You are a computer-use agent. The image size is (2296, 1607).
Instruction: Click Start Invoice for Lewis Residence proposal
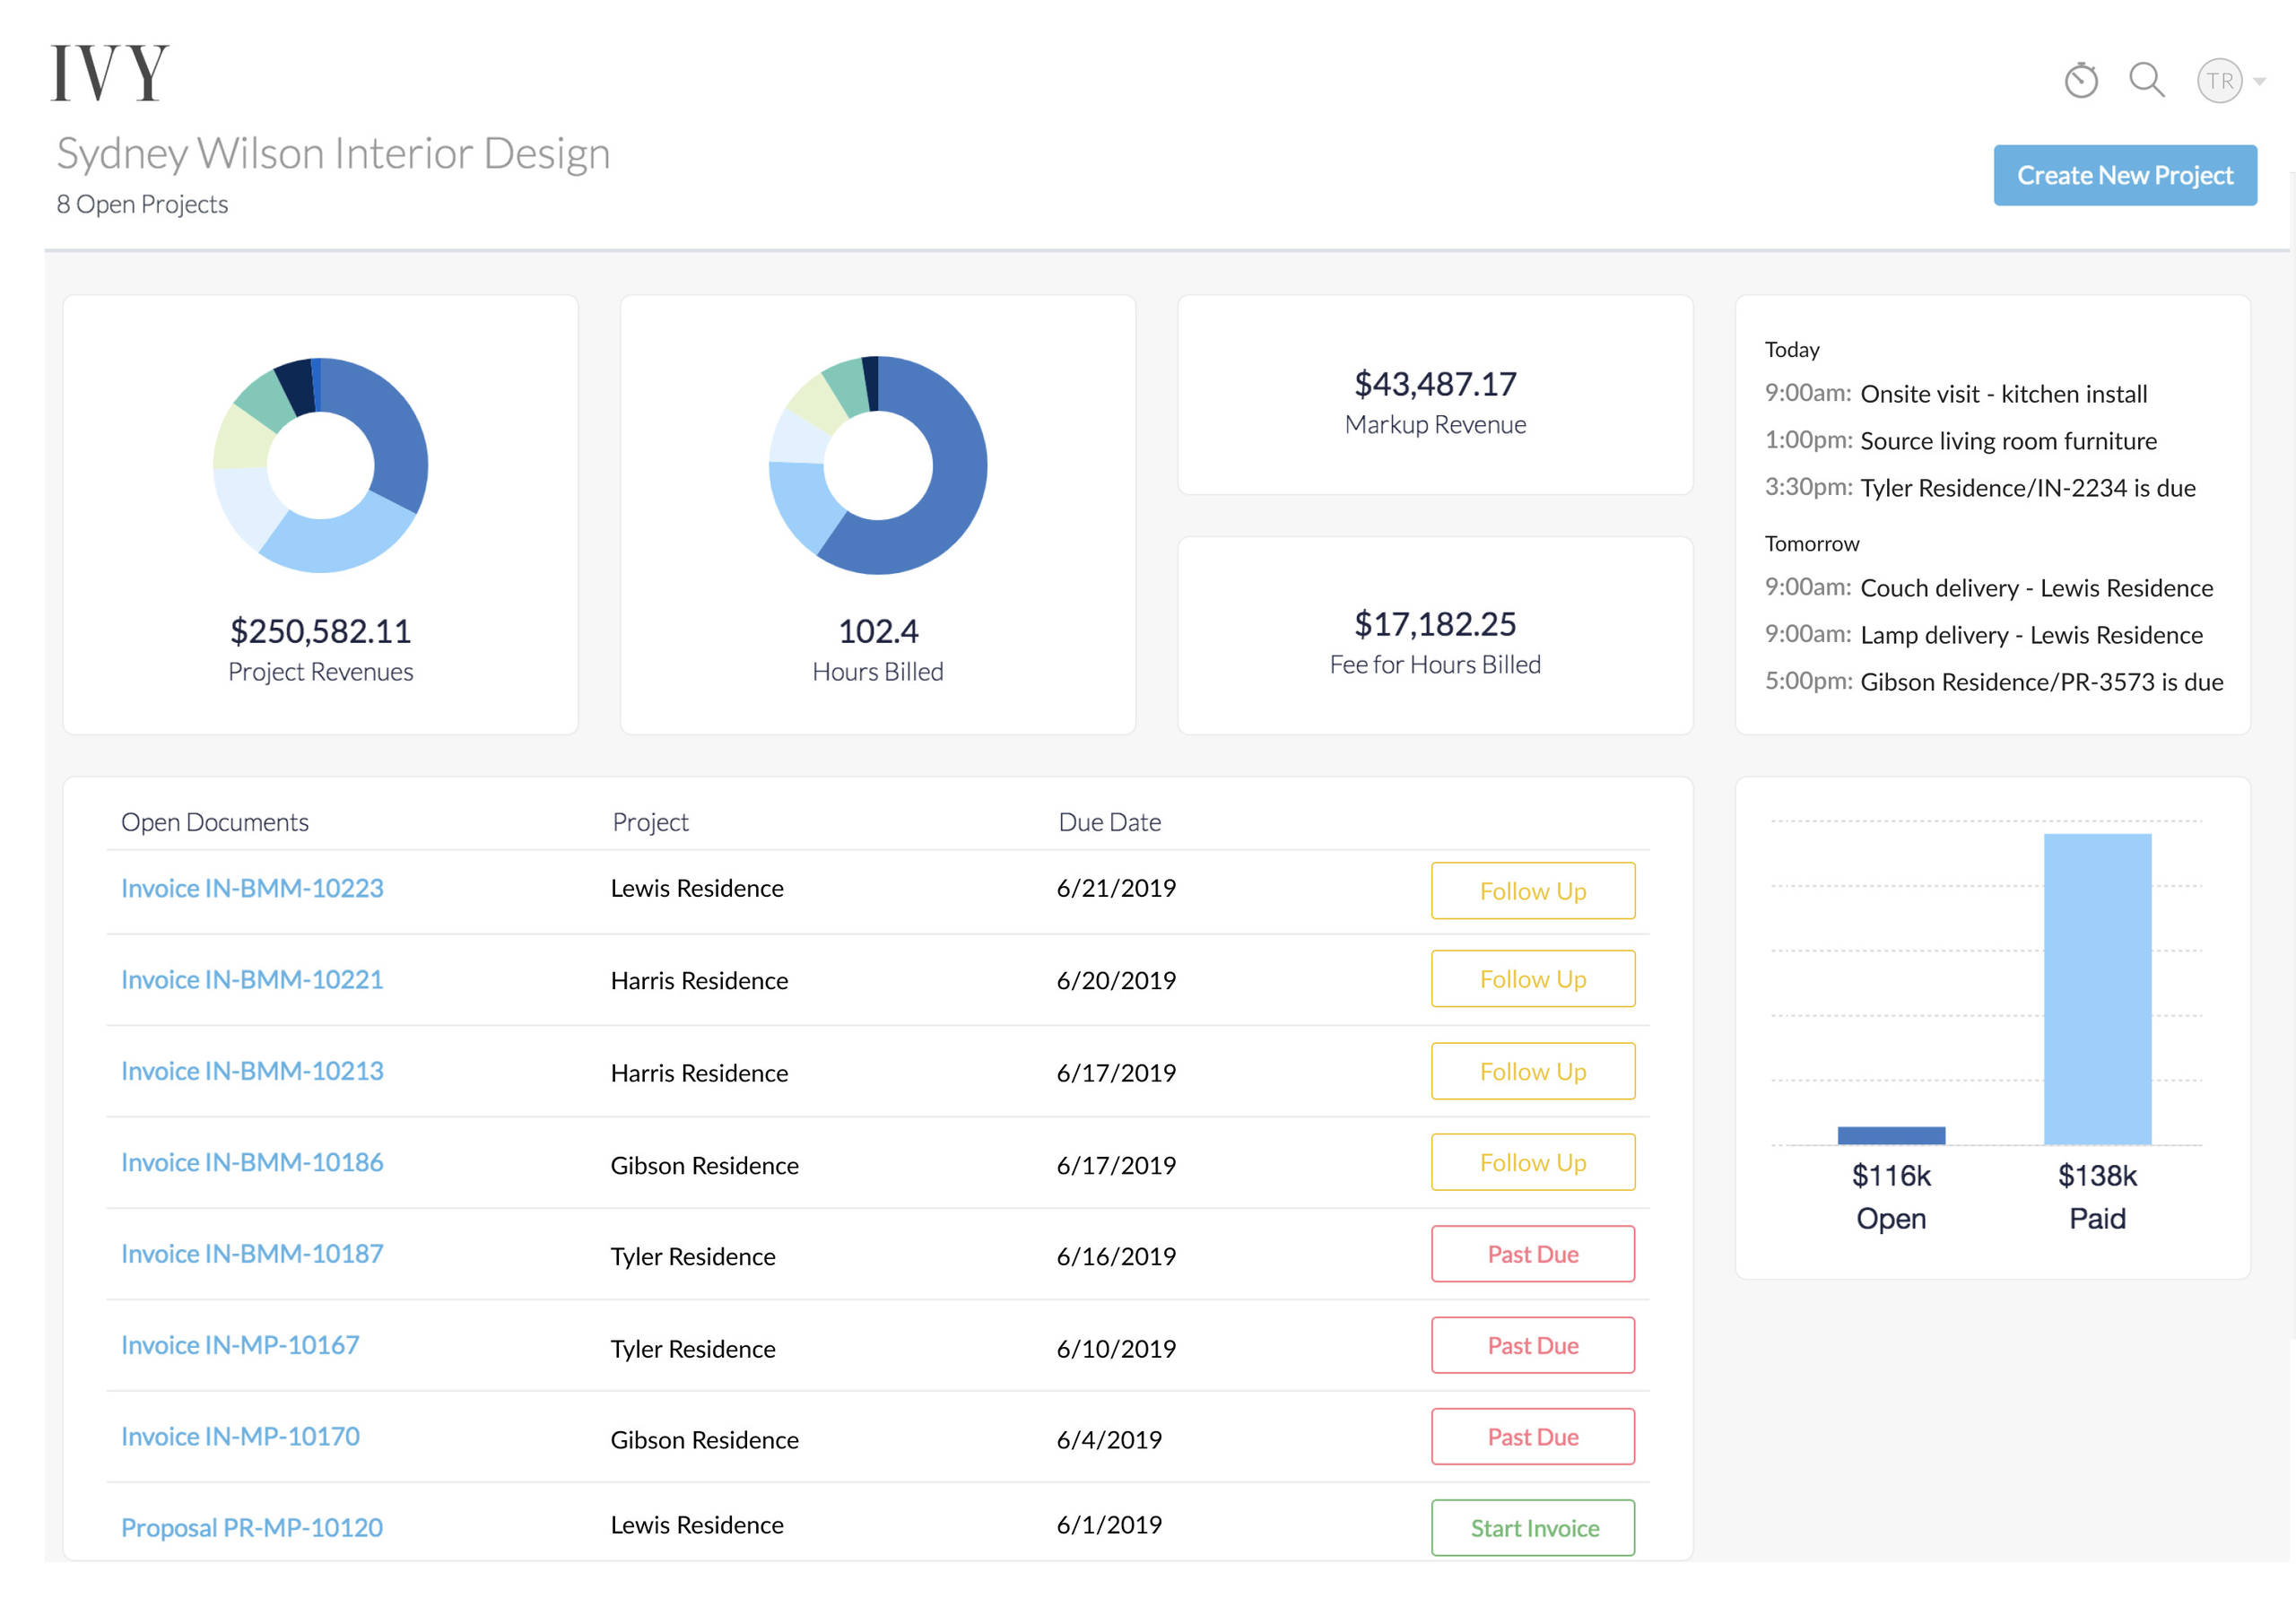coord(1532,1528)
